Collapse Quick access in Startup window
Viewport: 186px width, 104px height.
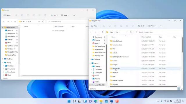point(3,27)
